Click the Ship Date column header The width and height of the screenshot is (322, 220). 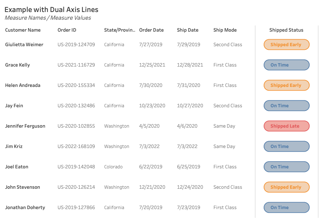(187, 30)
